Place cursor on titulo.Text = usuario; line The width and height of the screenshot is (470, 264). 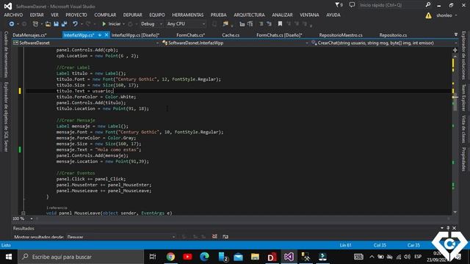[85, 91]
